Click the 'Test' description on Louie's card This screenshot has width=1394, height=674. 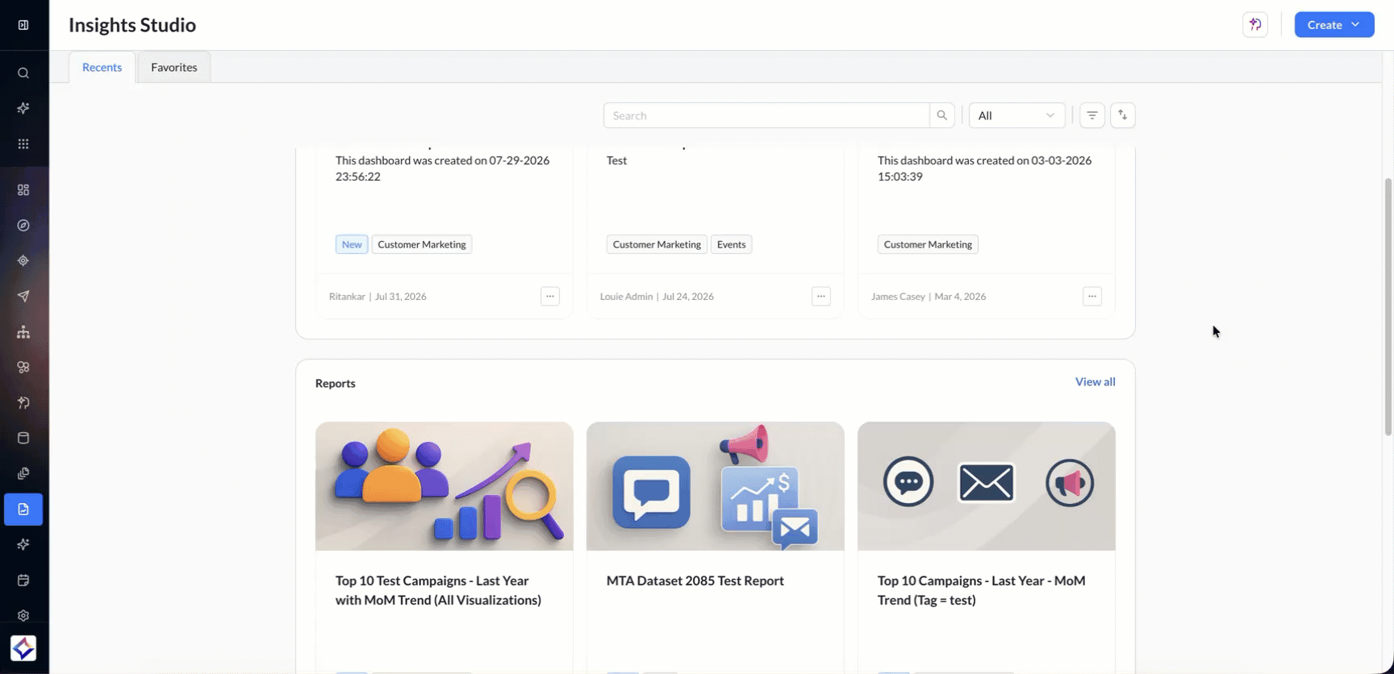(617, 160)
